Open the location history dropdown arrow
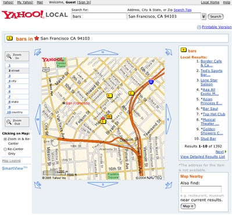232x215 pixels. pos(204,17)
